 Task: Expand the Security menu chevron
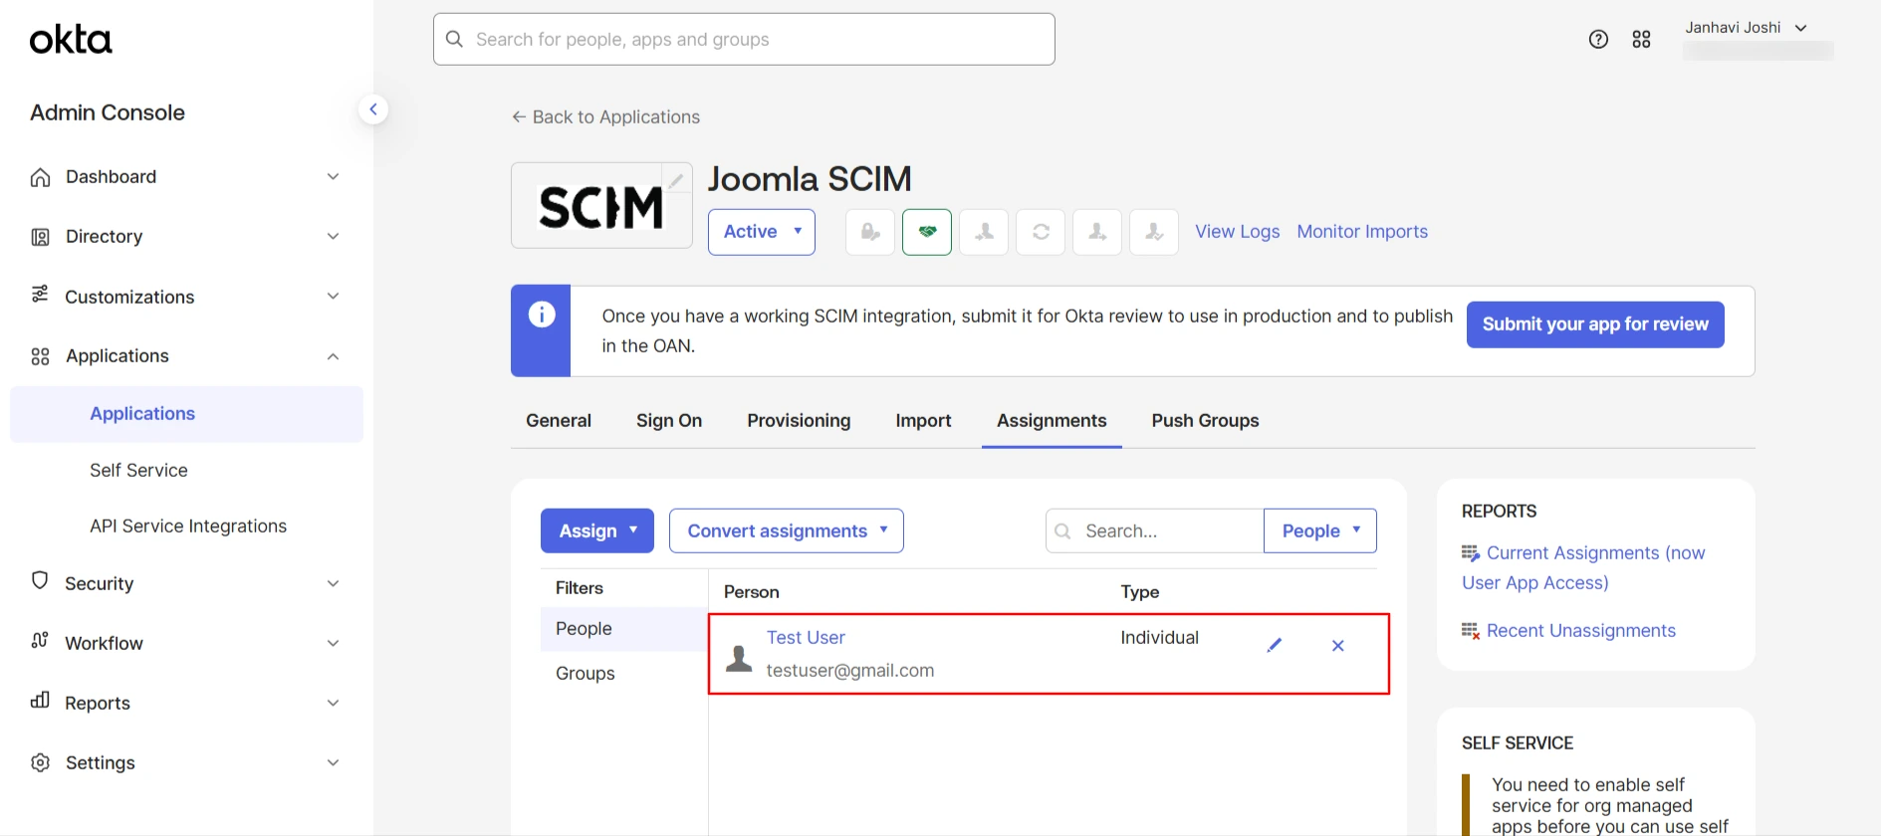click(333, 583)
